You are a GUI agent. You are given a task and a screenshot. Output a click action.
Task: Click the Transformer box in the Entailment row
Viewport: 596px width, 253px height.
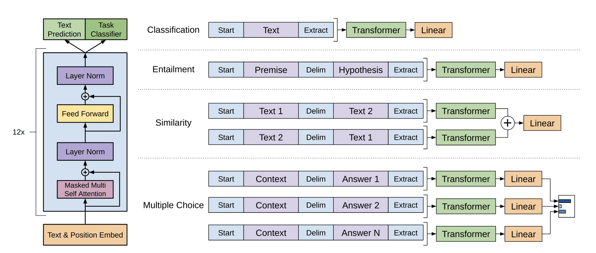click(466, 70)
